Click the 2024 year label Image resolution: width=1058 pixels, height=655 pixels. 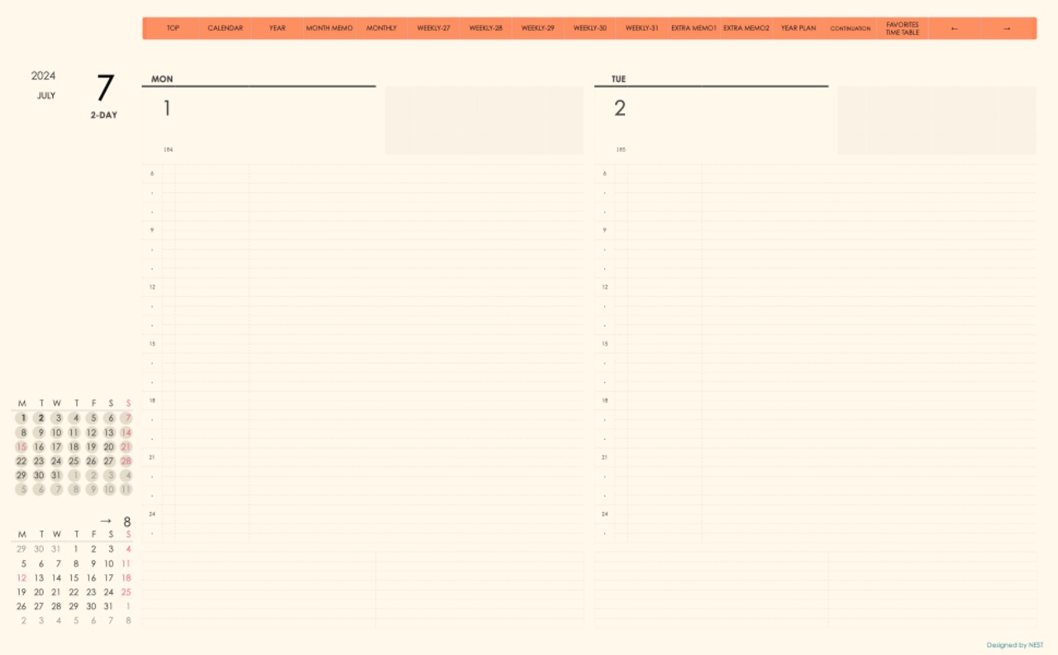click(x=44, y=75)
